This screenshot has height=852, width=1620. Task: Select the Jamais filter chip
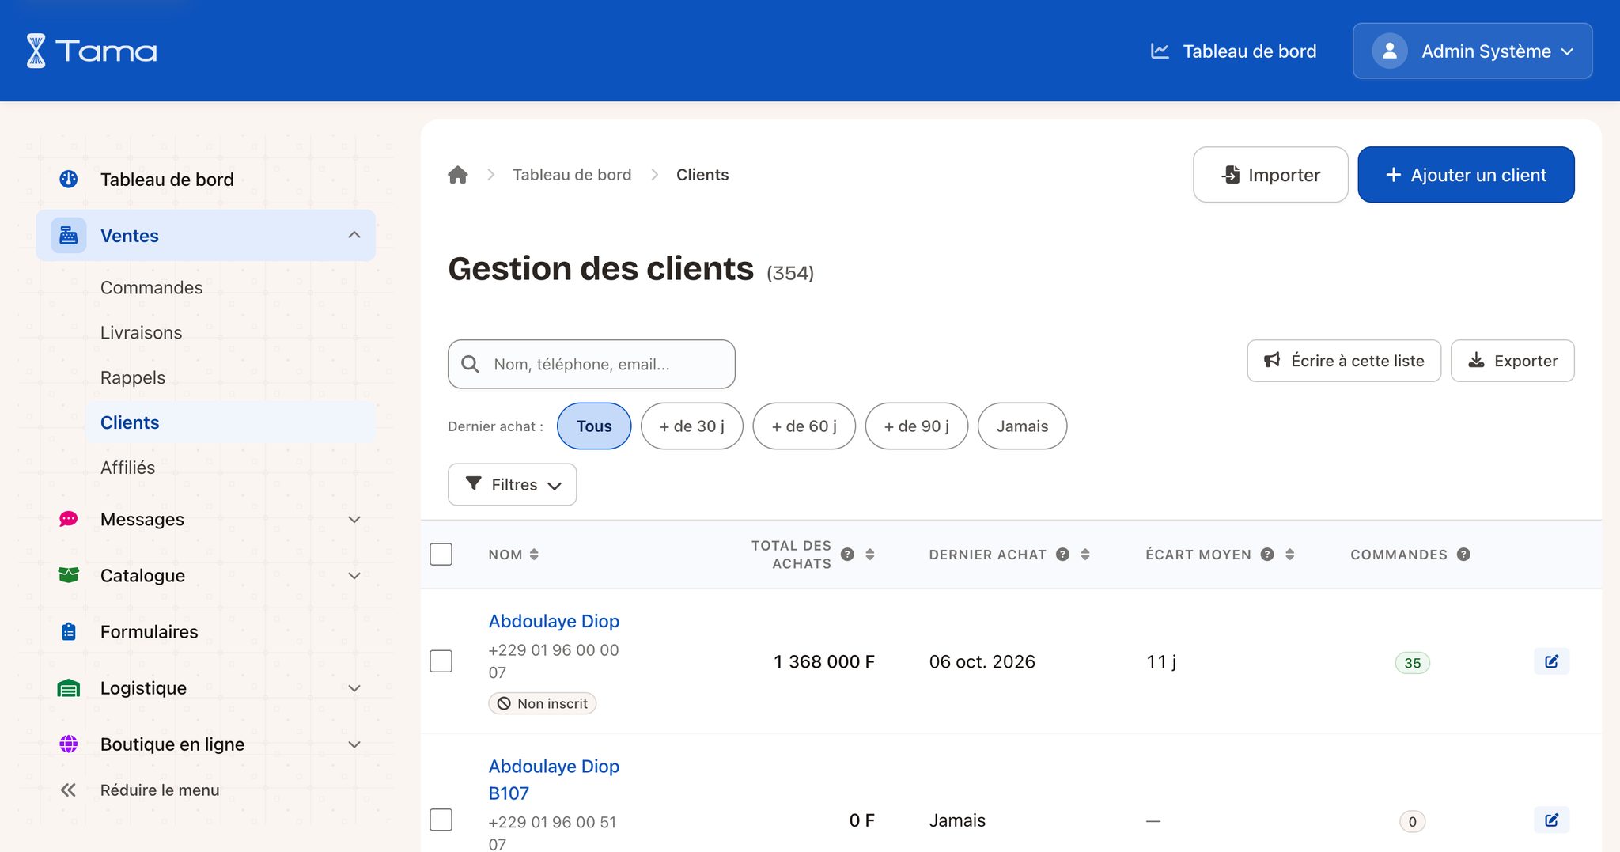click(1022, 426)
